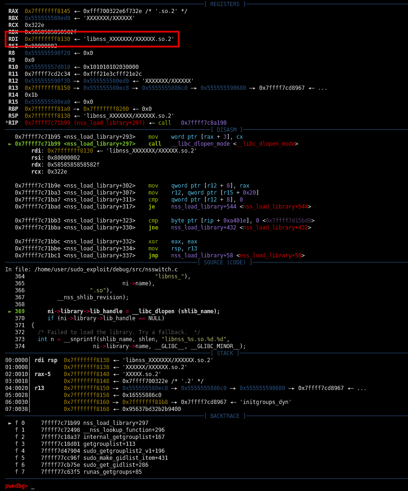Select stack address 0x7fffffff8140

87,374
